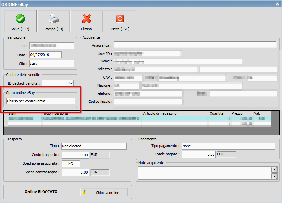
Task: Click the Quantita' column header
Action: (x=220, y=113)
